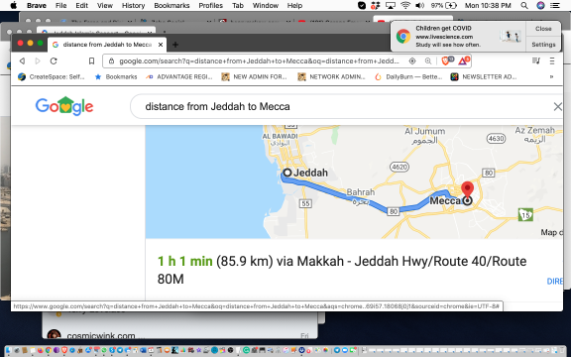Screen dimensions: 571x357
Task: Click the Google search input field
Action: [346, 106]
